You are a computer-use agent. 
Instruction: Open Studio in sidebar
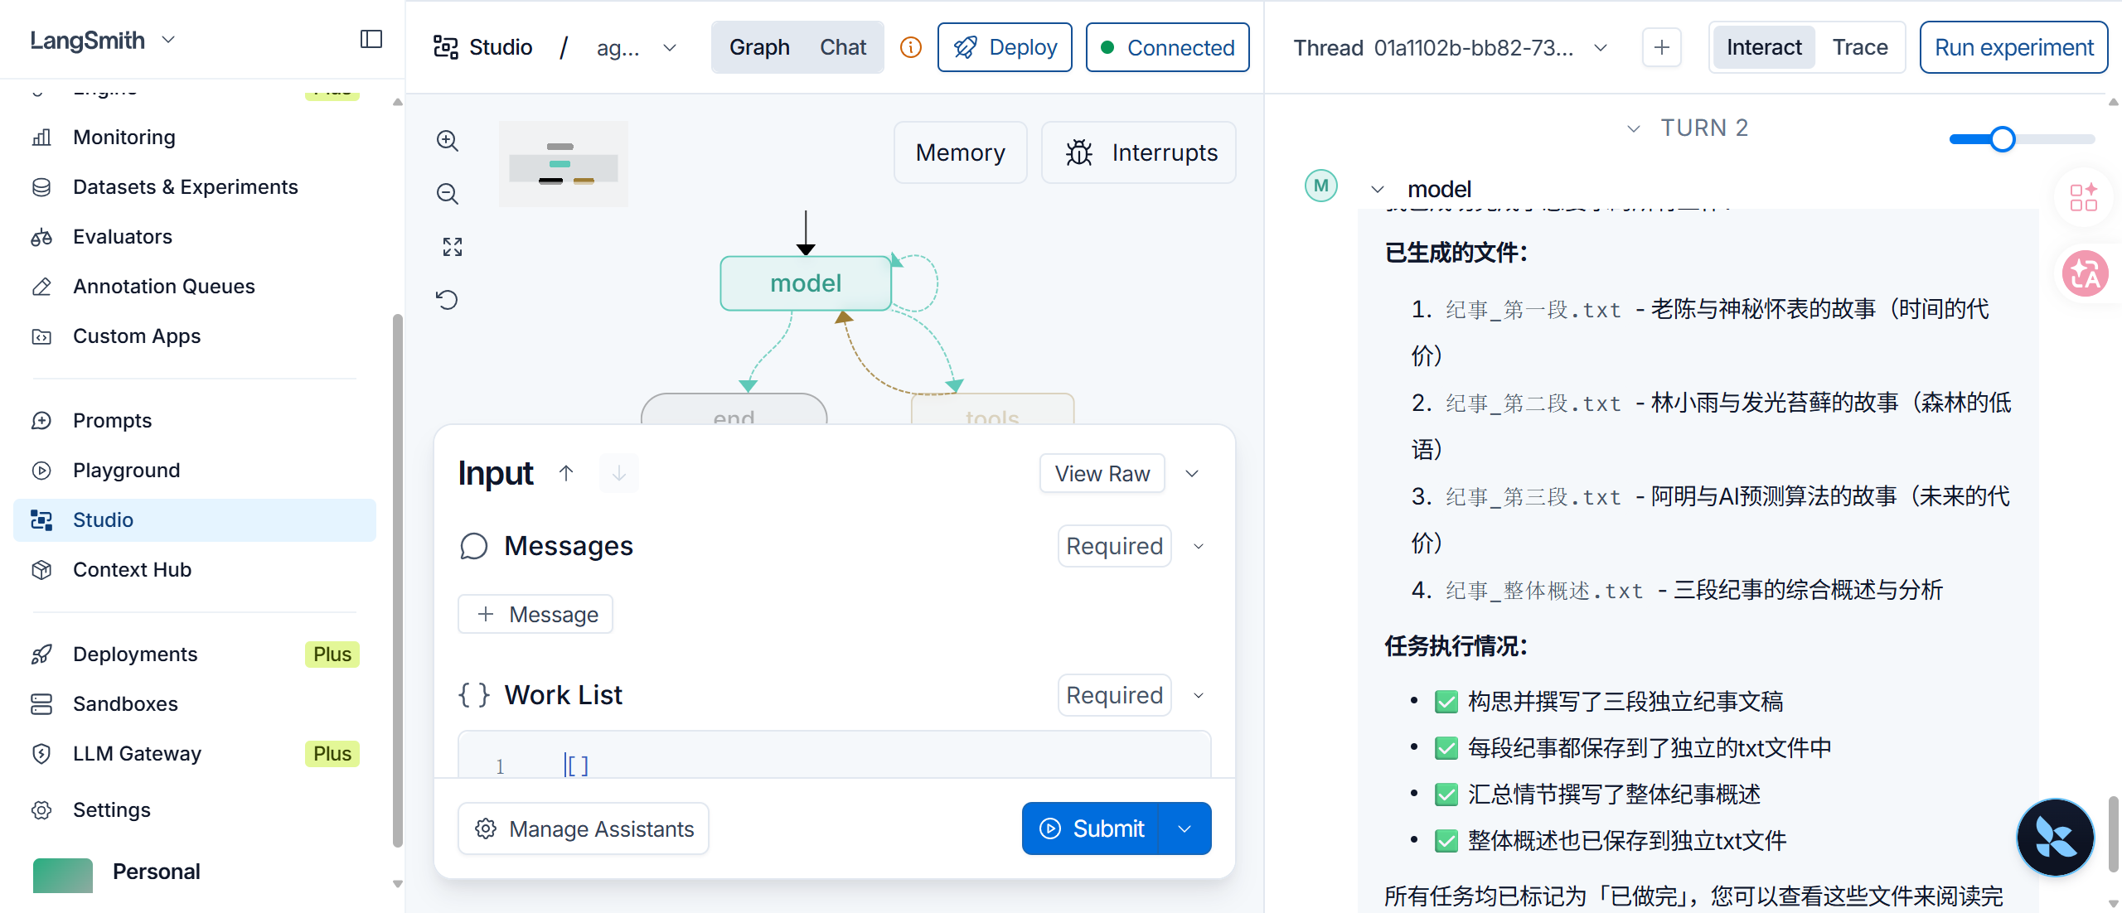pyautogui.click(x=195, y=519)
